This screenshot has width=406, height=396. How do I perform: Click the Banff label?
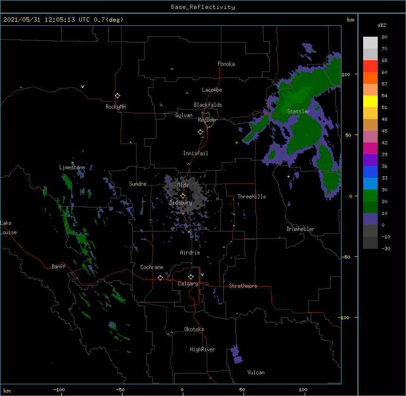(58, 267)
